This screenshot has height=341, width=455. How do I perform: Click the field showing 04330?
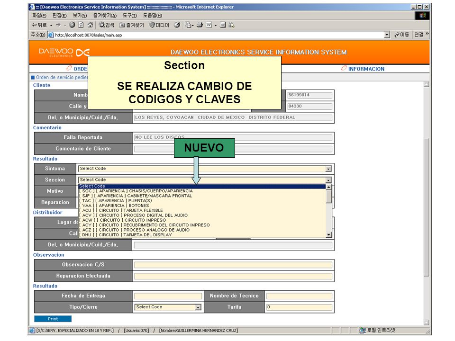pyautogui.click(x=309, y=107)
